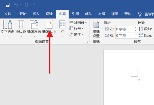Image resolution: width=154 pixels, height=105 pixels.
Task: Open the 页边距 margins tool
Action: pos(21,28)
